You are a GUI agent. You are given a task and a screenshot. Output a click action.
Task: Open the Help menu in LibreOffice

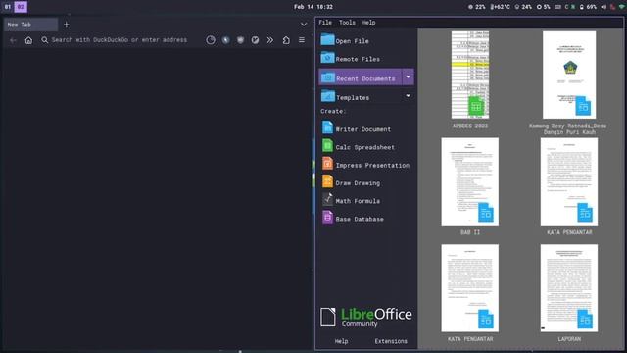pos(368,23)
